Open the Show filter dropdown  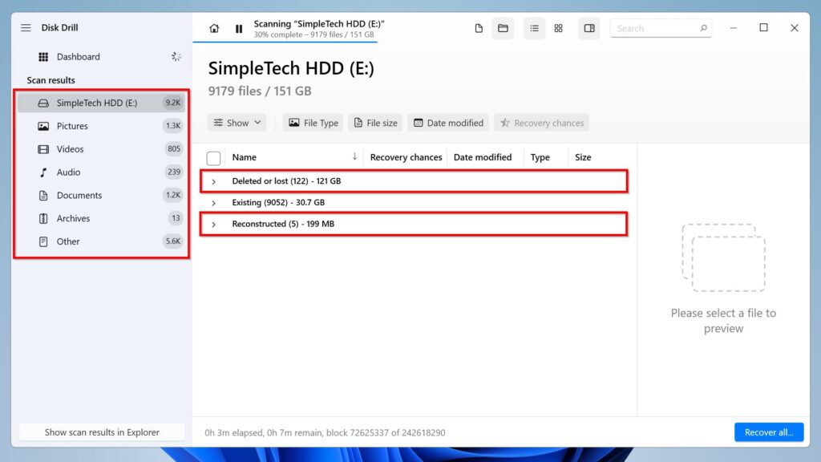[238, 123]
